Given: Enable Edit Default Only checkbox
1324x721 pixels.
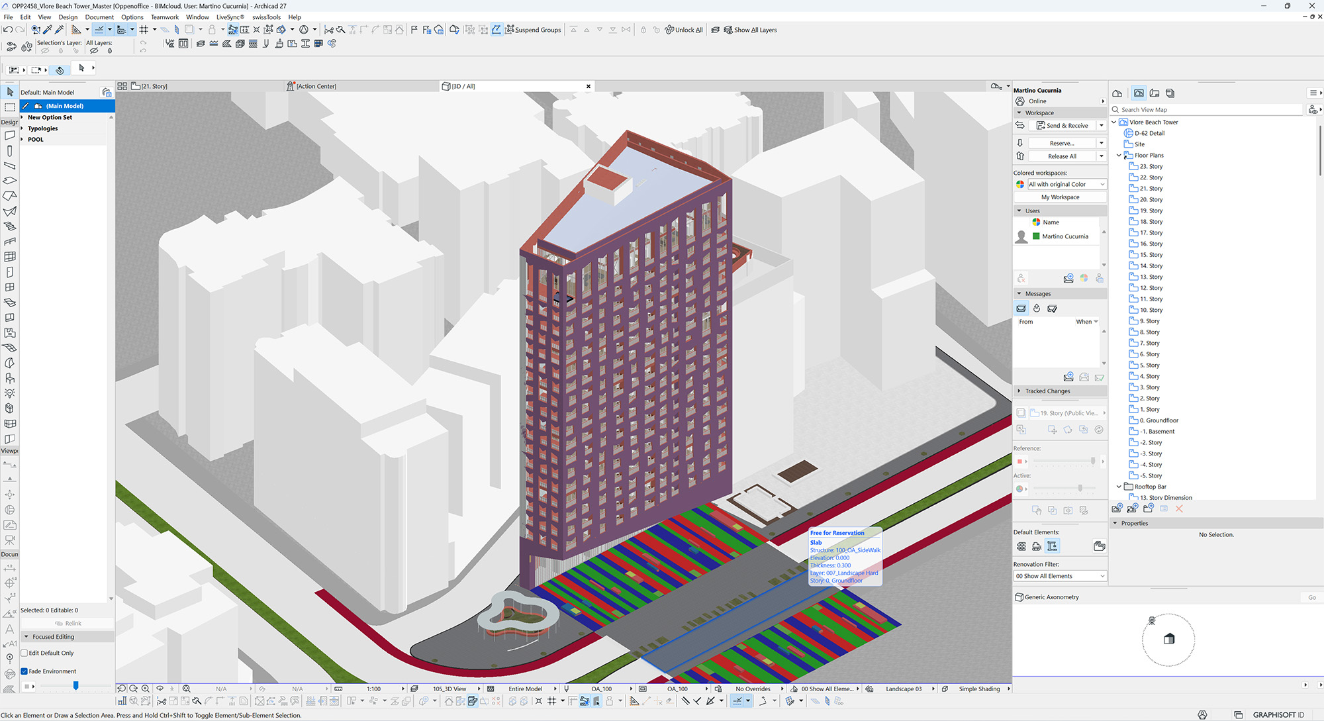Looking at the screenshot, I should pyautogui.click(x=24, y=653).
